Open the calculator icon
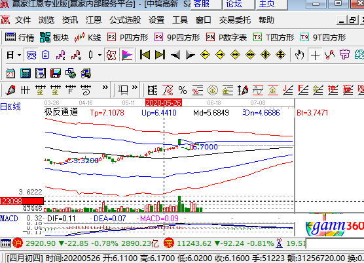The image size is (364, 263). tap(26, 74)
